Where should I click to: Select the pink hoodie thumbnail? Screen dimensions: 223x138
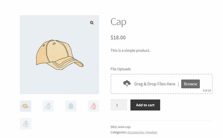point(93,106)
